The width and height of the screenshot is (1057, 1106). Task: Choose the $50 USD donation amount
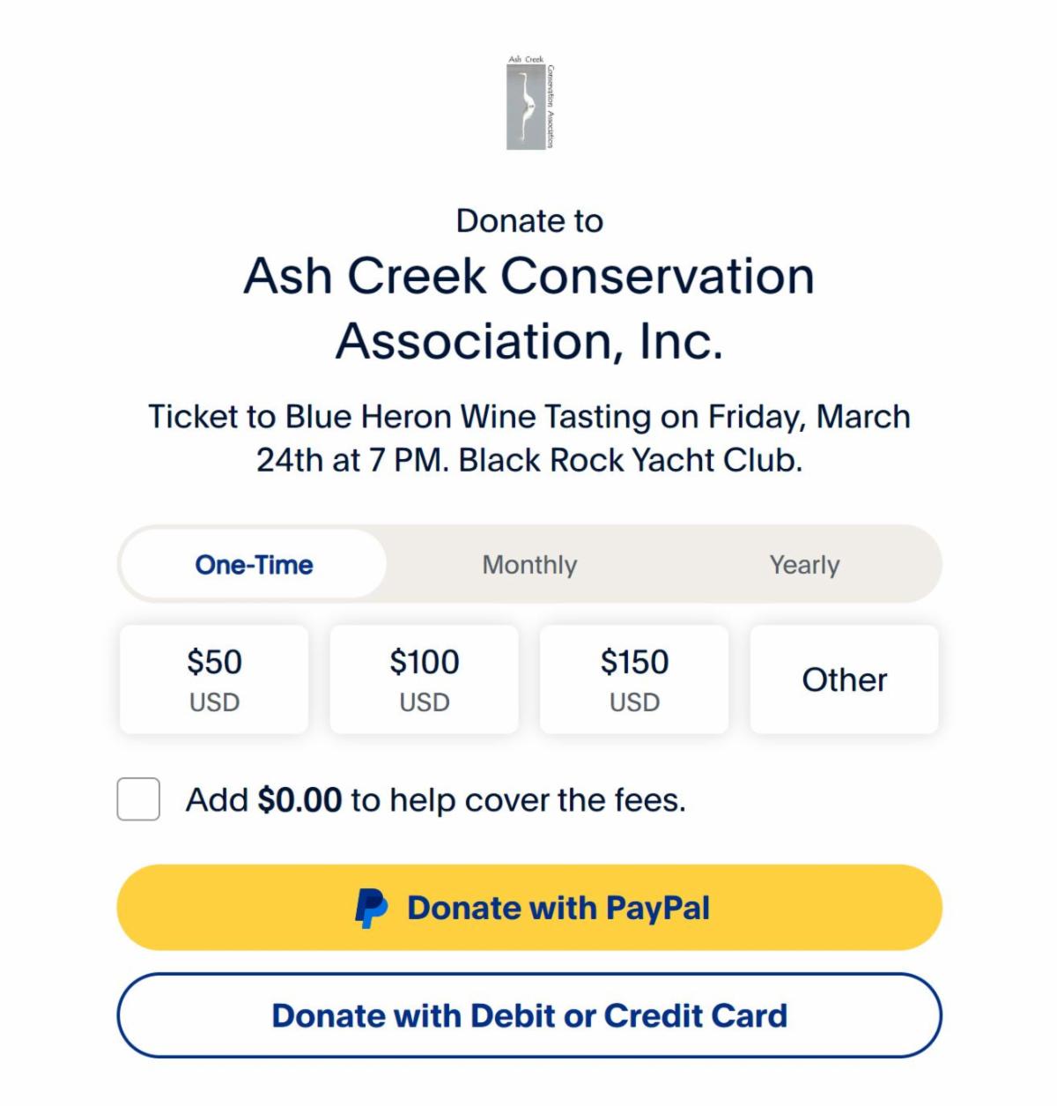214,679
